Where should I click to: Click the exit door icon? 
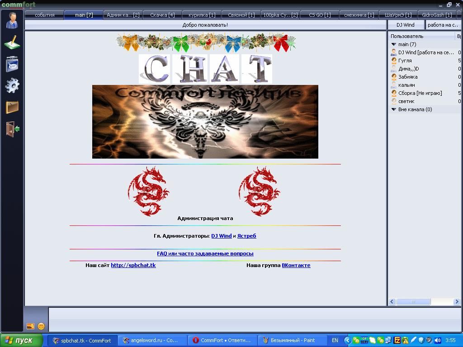coord(12,129)
